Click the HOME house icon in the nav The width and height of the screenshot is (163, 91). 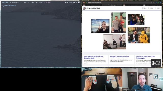(142, 8)
